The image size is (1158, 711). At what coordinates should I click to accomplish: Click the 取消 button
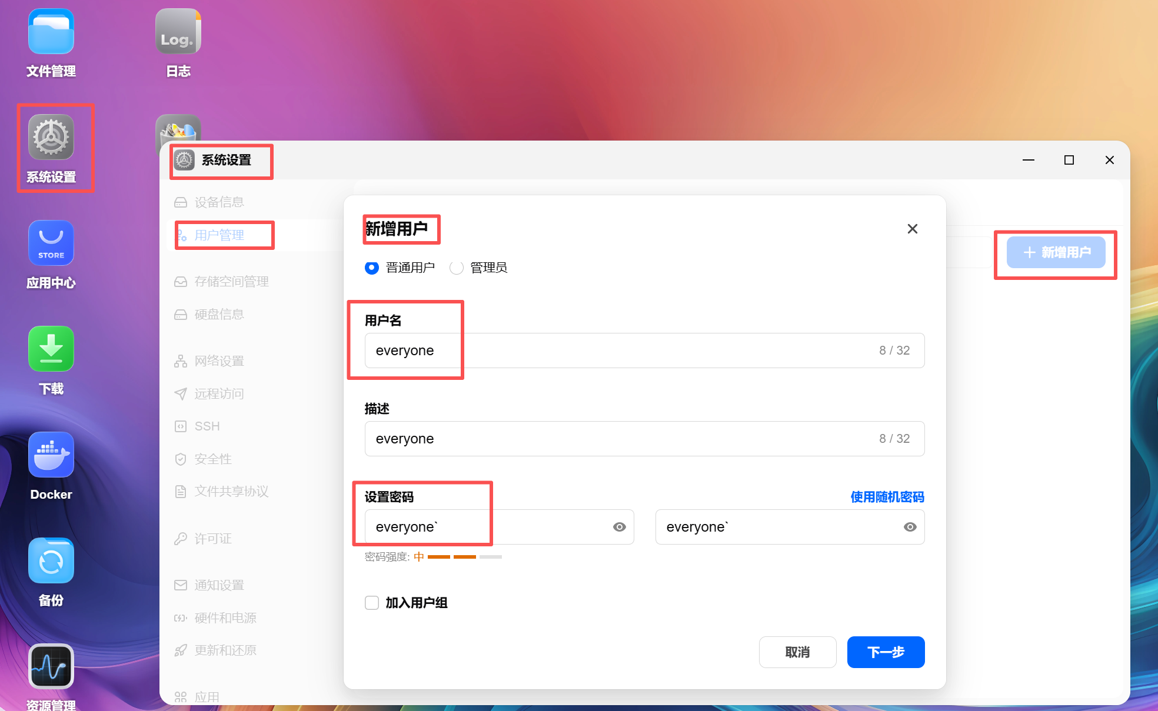click(x=797, y=652)
